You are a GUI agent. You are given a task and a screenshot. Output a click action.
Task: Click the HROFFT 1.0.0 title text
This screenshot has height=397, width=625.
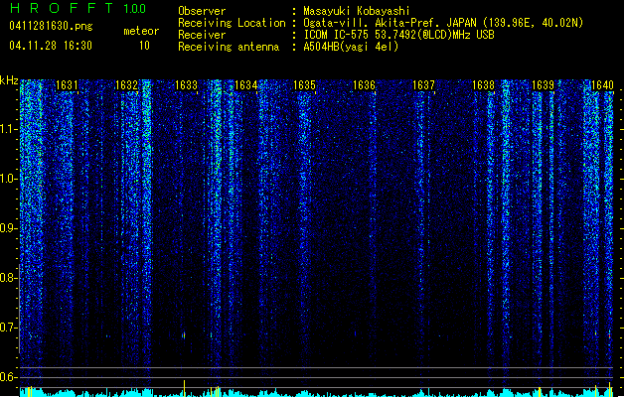tap(78, 8)
